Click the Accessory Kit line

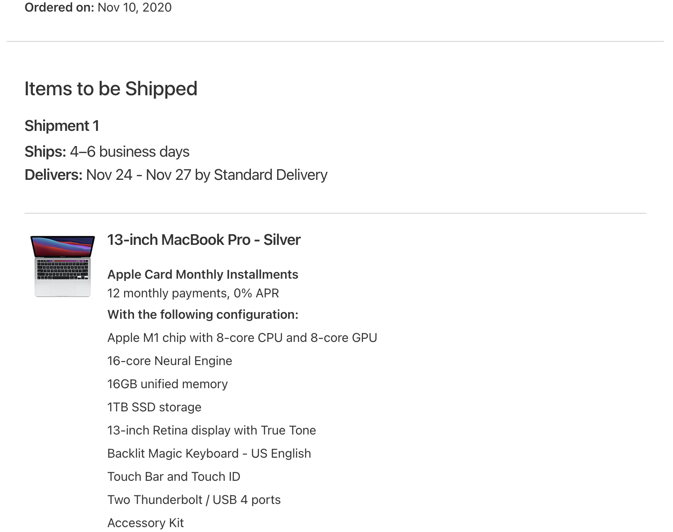(x=145, y=523)
